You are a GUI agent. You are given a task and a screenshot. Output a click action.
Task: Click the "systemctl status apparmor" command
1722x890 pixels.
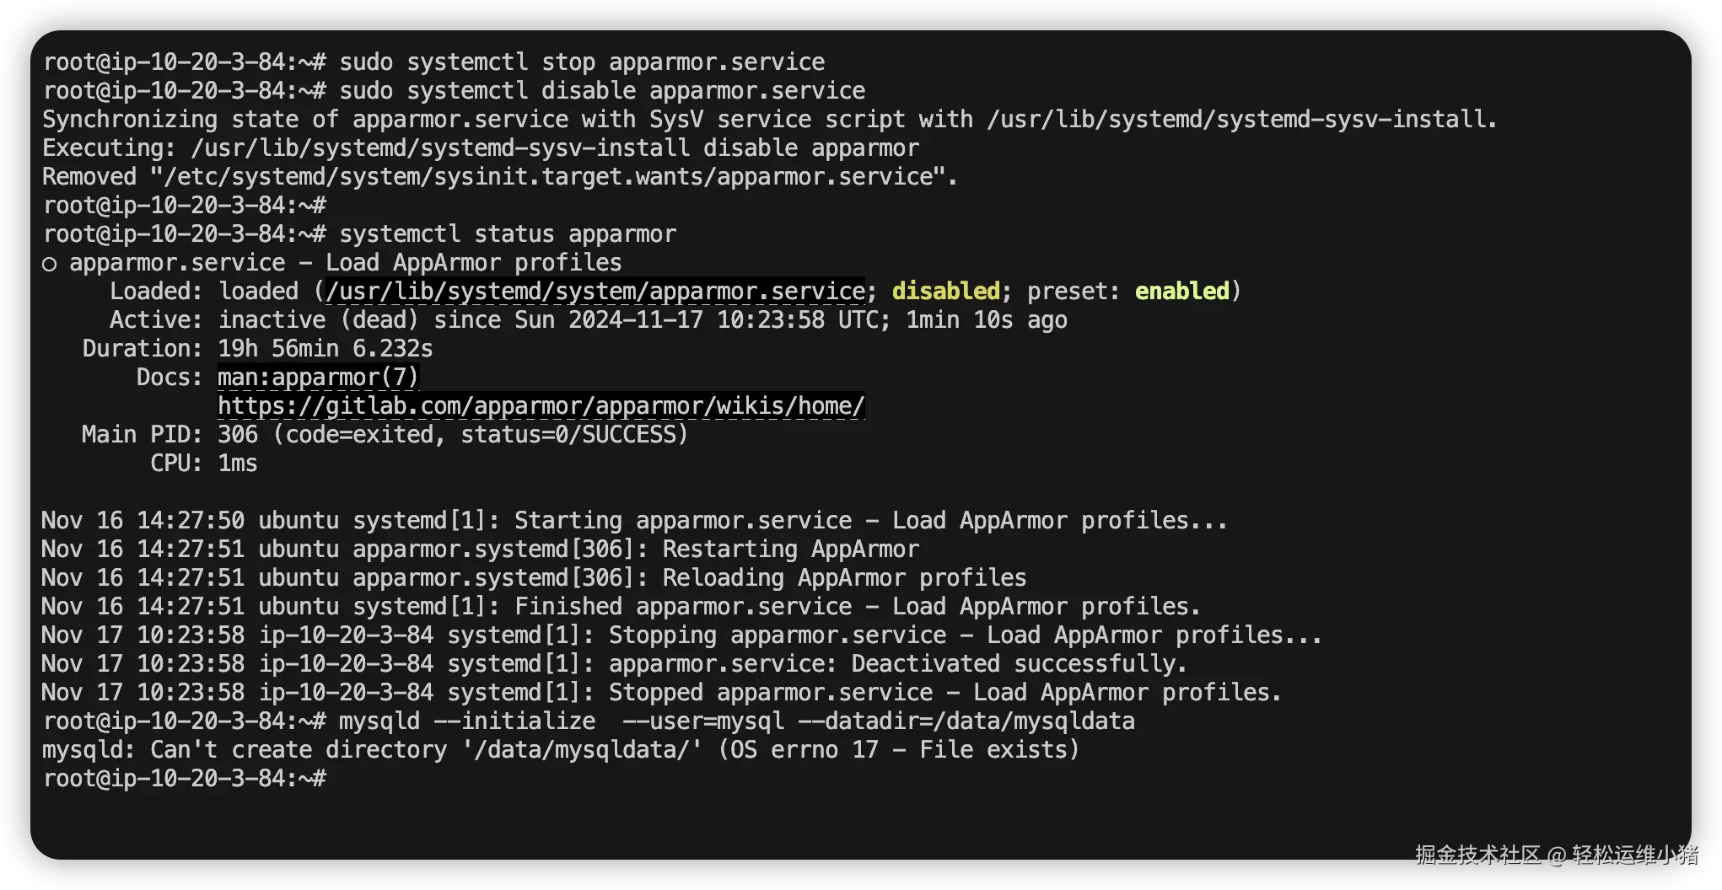tap(507, 234)
